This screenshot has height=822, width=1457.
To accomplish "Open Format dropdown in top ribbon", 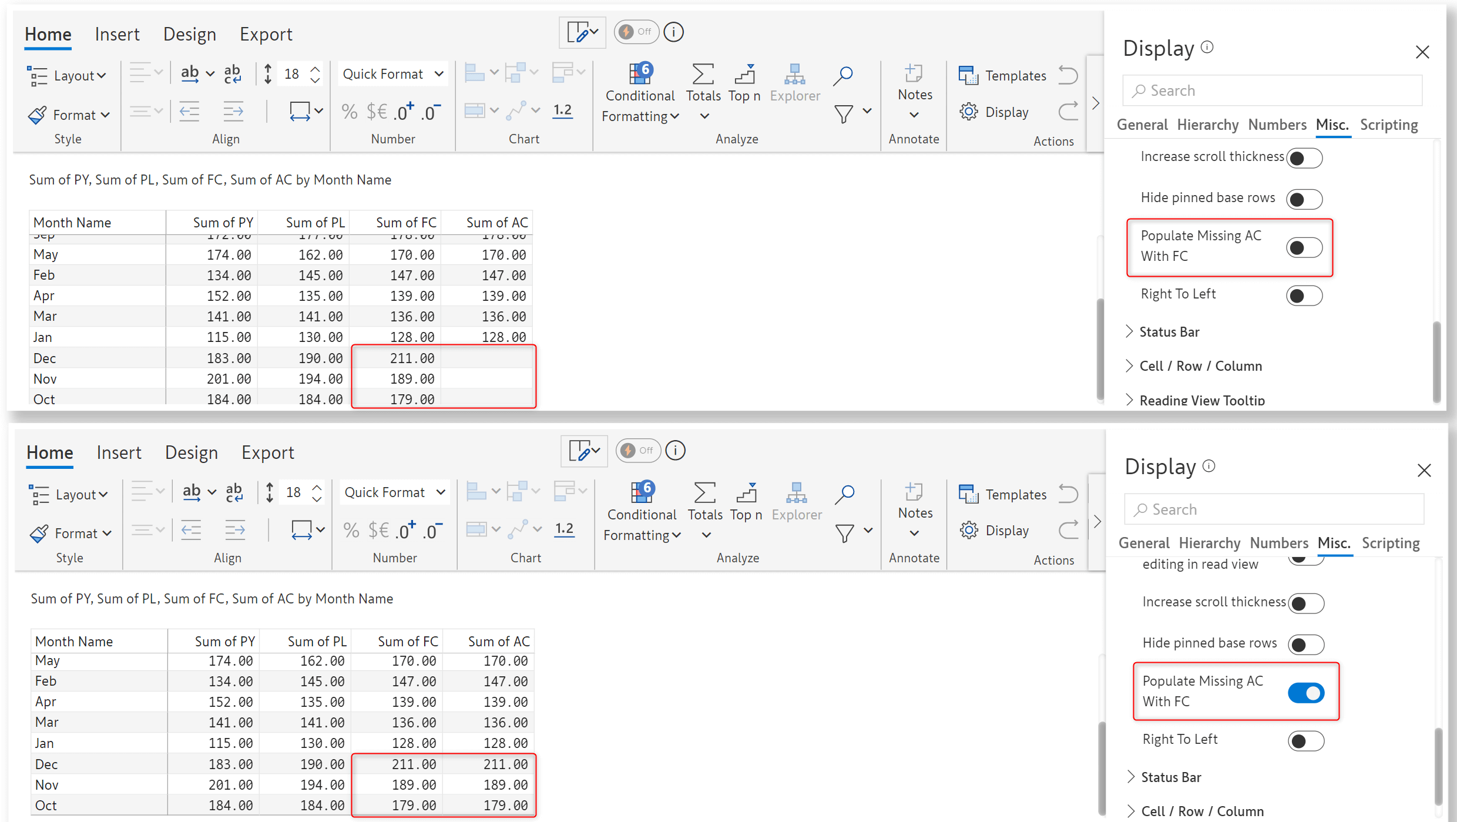I will point(69,115).
